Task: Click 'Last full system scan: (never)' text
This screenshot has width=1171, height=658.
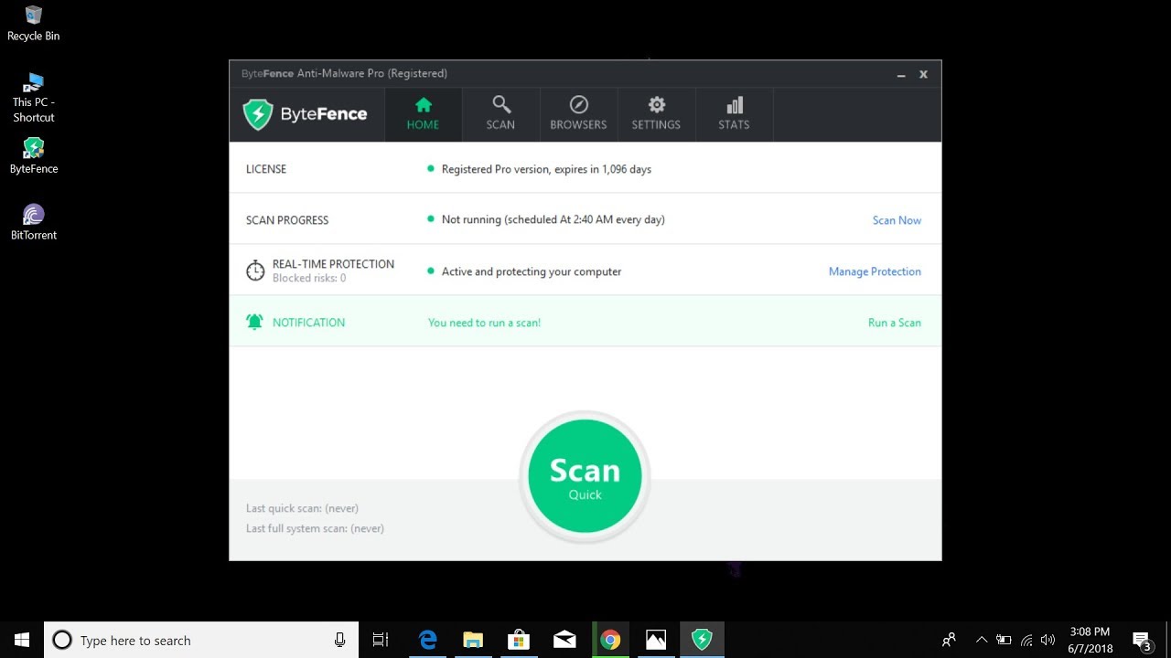Action: (x=315, y=528)
